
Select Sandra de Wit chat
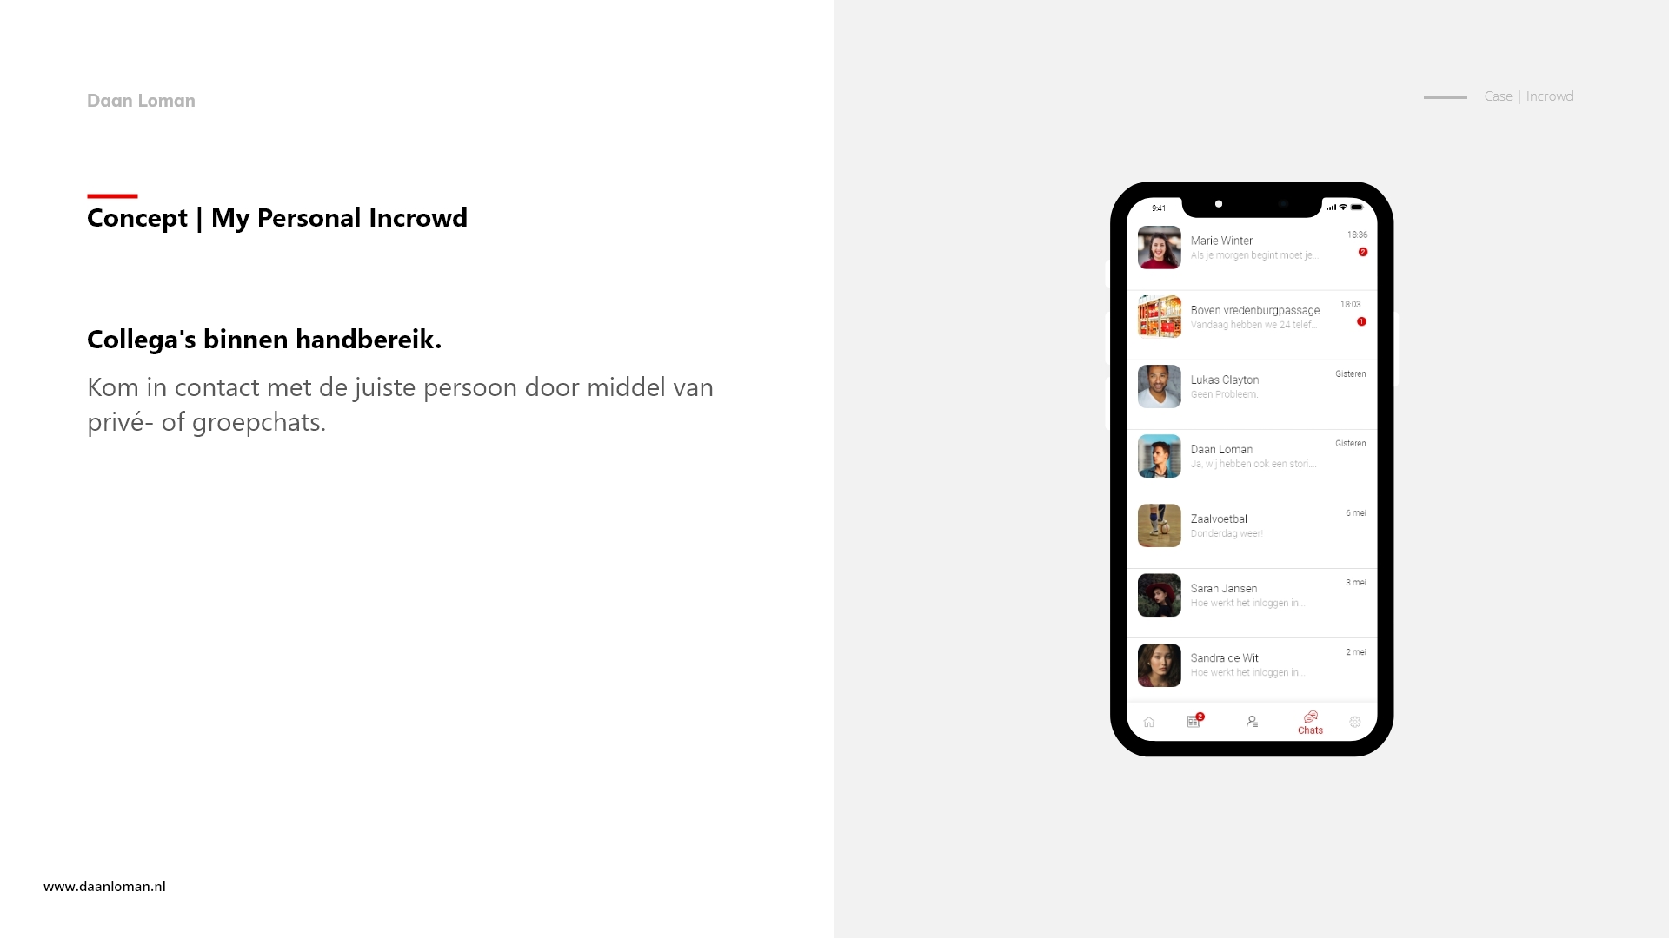click(1249, 664)
